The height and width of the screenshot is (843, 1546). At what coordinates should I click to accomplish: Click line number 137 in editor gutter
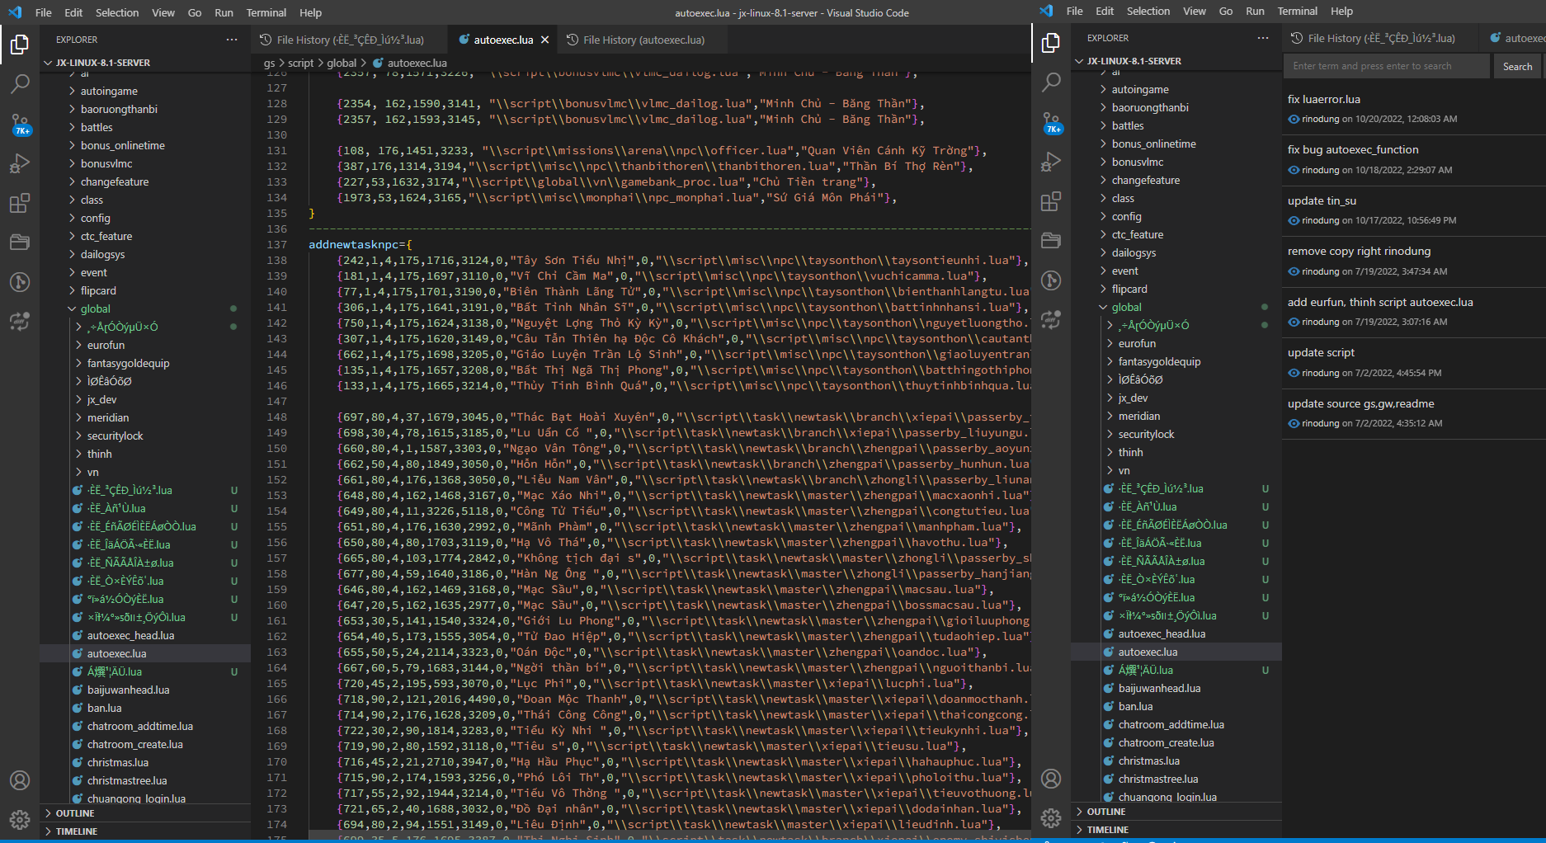point(277,244)
